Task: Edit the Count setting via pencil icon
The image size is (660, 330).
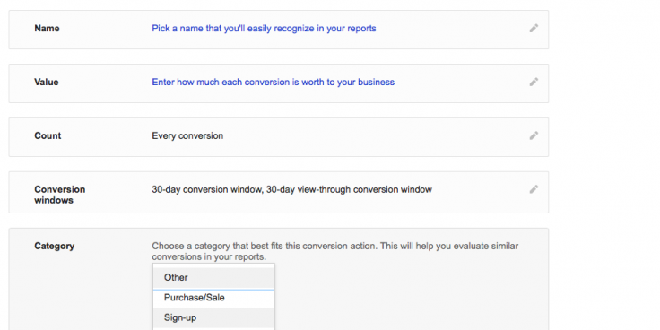Action: point(534,135)
